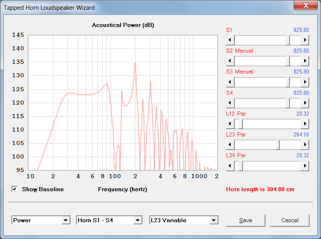
Task: Decrease S3 Manual using left arrow
Action: 230,82
